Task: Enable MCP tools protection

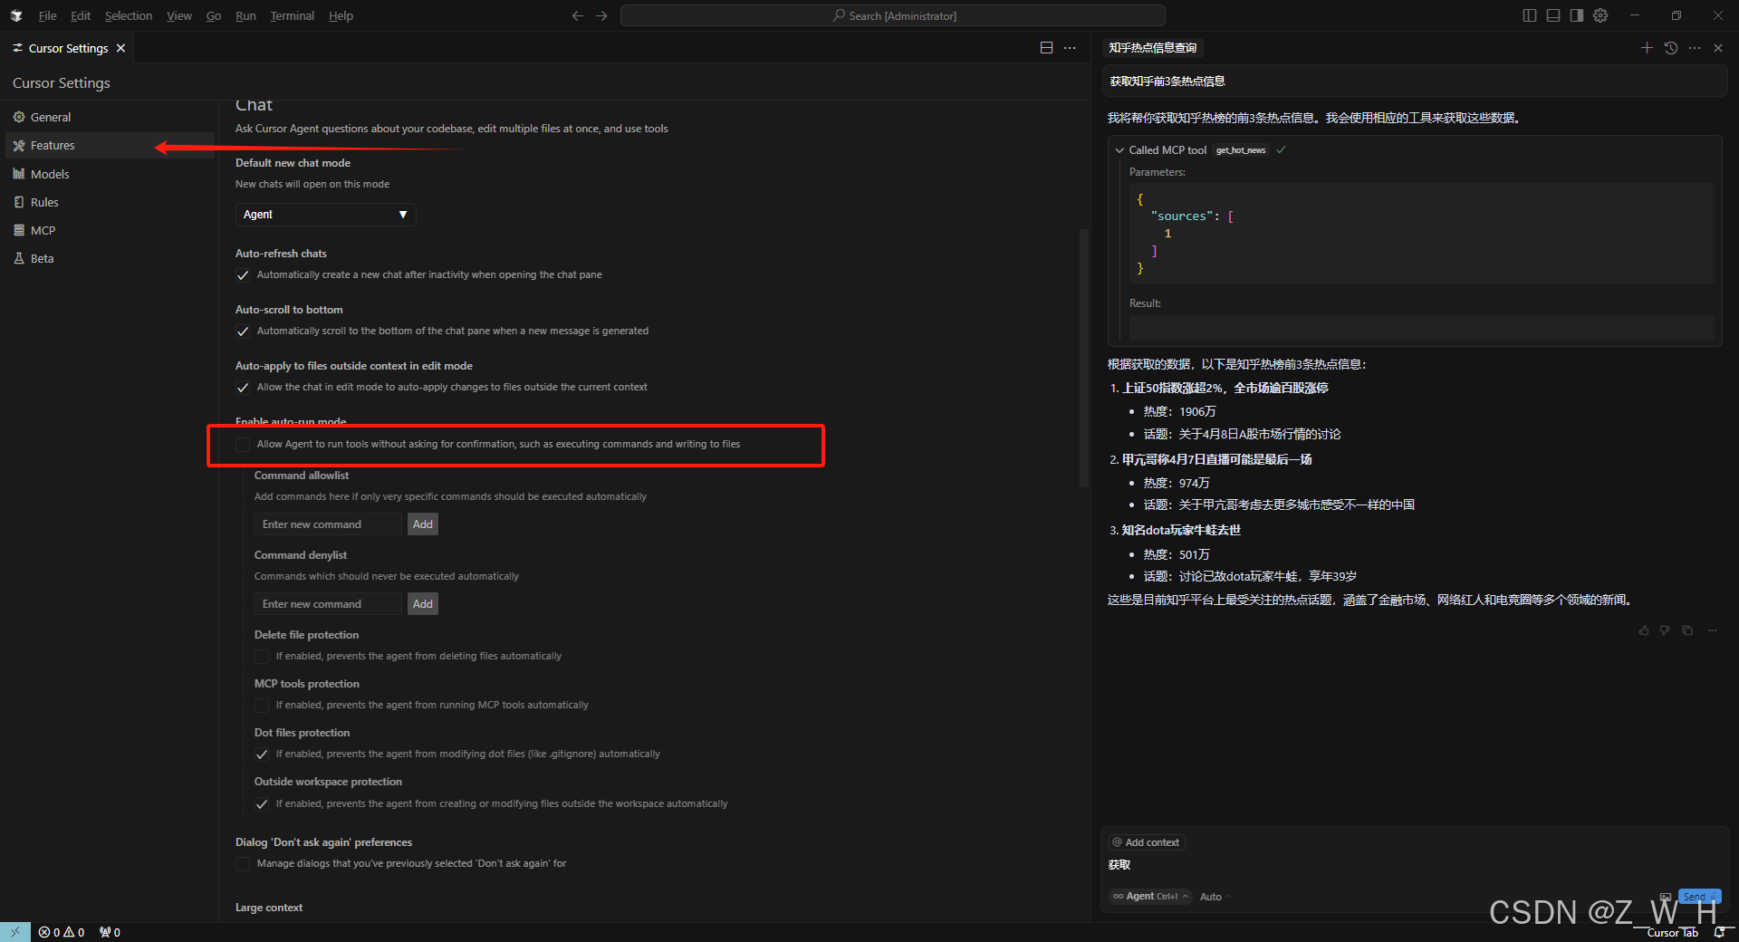Action: (262, 706)
